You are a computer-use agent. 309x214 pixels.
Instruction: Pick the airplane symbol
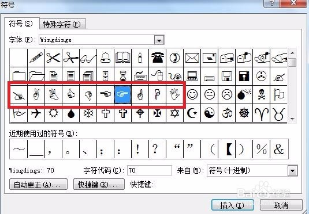click(36, 113)
